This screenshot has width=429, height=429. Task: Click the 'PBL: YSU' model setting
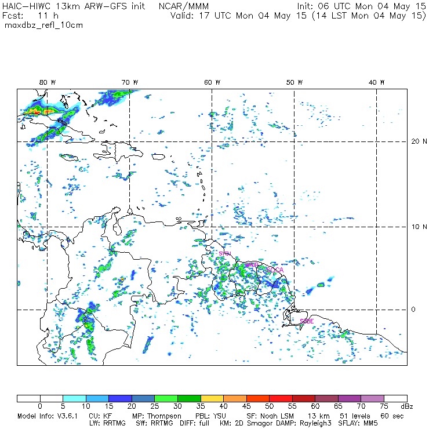click(210, 416)
